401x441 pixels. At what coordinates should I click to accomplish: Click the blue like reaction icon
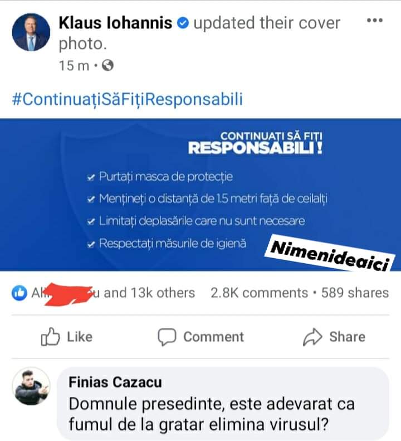pos(19,293)
